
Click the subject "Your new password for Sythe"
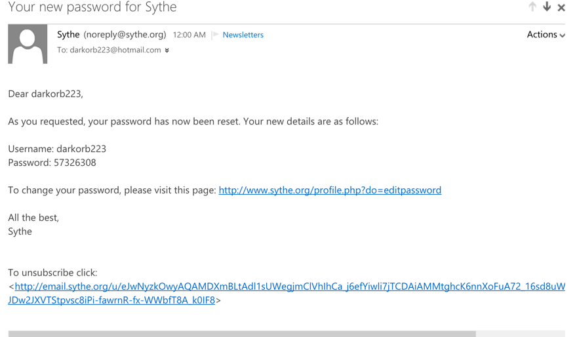[x=92, y=7]
